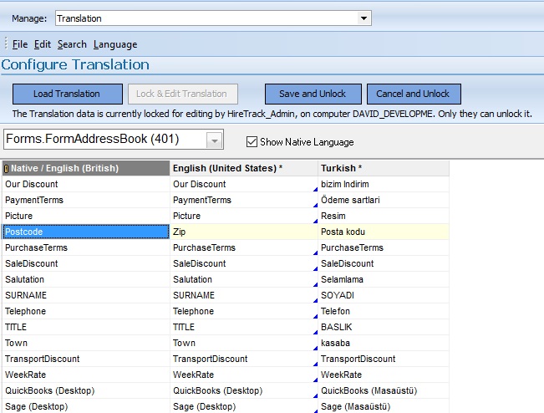This screenshot has width=544, height=413.
Task: Click the 'QuickBooks (Masaüstü)' Turkish cell
Action: 383,390
